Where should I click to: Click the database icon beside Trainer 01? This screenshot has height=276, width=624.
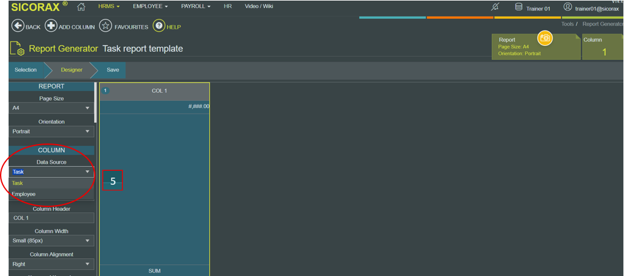click(519, 7)
